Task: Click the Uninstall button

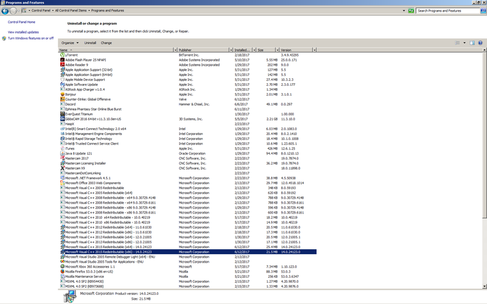Action: [90, 43]
